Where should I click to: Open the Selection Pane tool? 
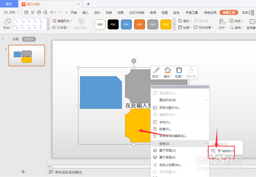(251, 24)
